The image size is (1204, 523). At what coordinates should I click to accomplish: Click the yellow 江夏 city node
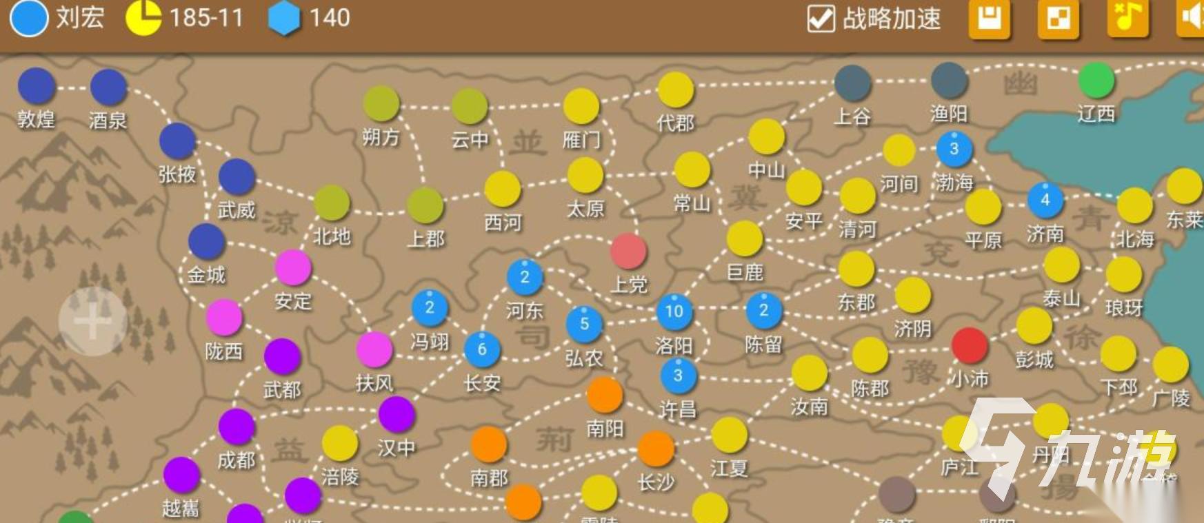coord(729,435)
